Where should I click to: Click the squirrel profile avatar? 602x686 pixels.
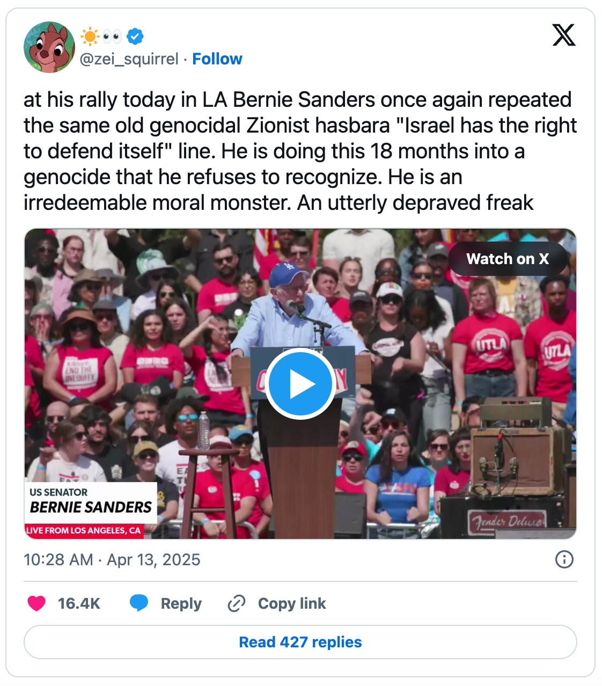click(x=49, y=47)
